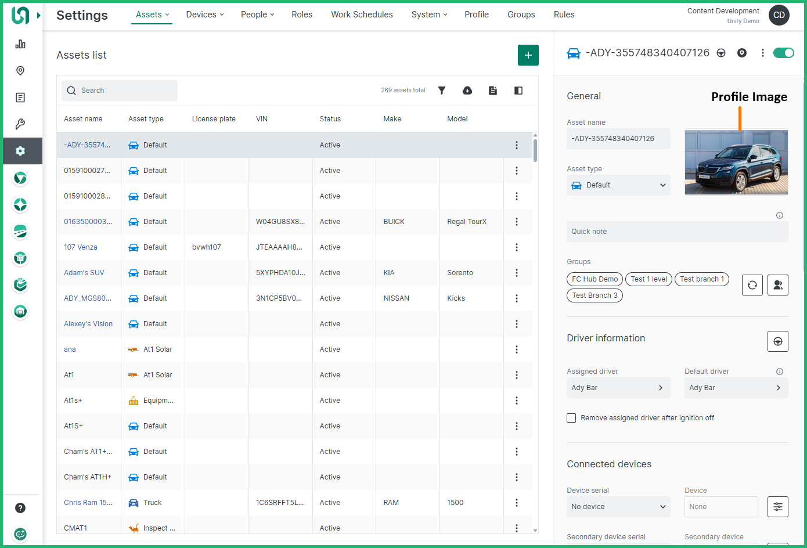Open the Device serial No device dropdown
The height and width of the screenshot is (548, 807).
click(618, 507)
